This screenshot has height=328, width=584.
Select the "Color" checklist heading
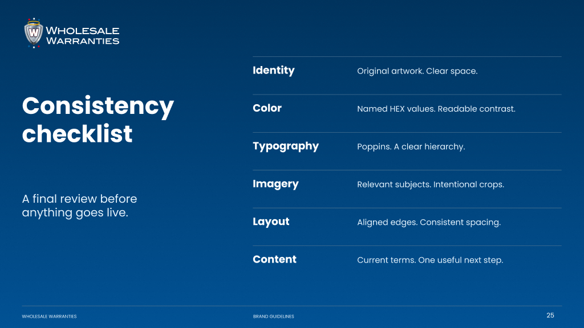[x=267, y=108]
